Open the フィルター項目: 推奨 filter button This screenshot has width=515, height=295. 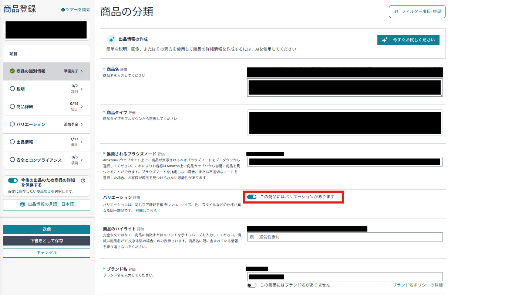417,11
